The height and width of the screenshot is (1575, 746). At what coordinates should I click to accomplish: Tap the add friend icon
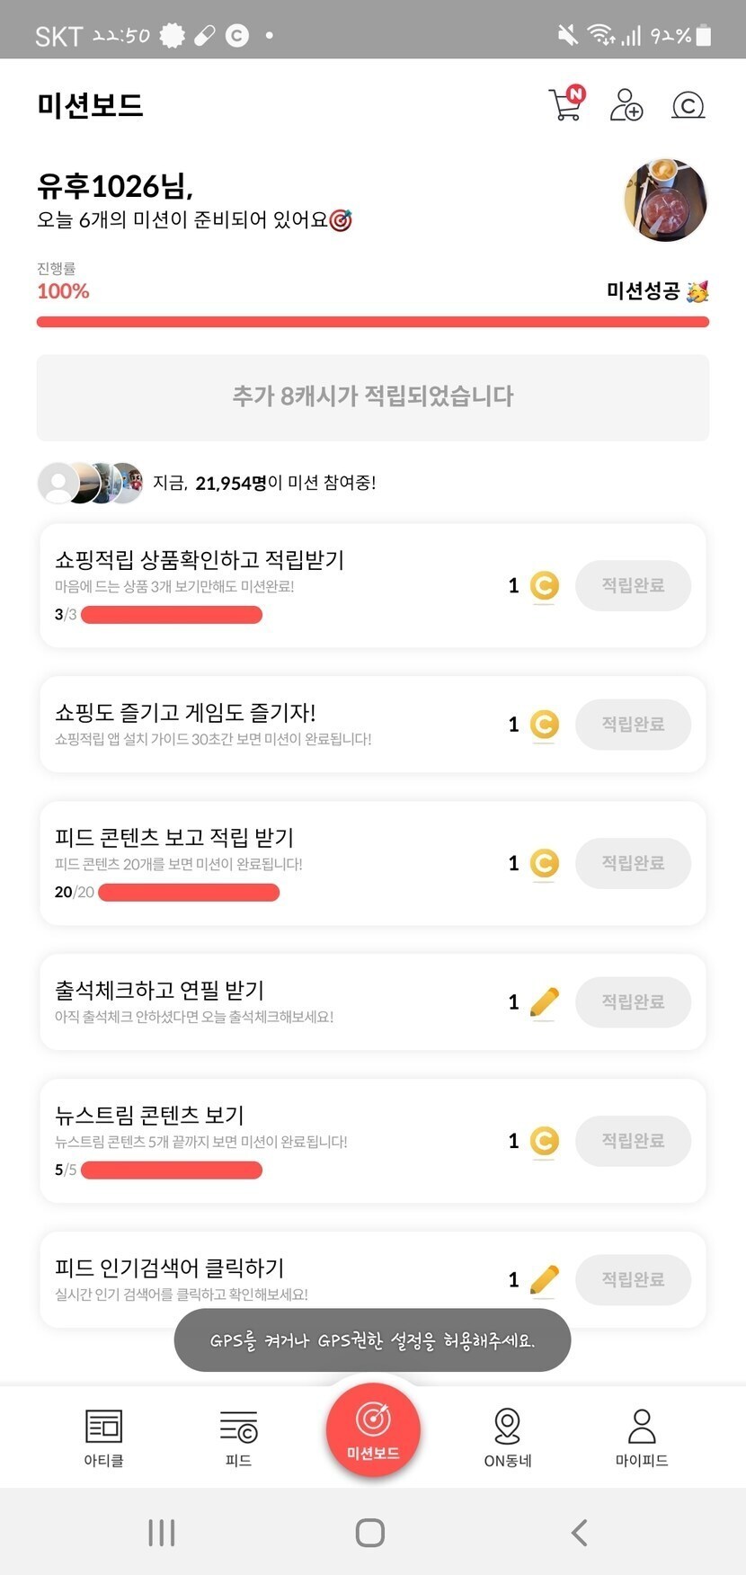(626, 104)
